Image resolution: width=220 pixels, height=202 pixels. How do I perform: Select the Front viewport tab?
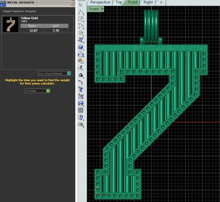point(133,2)
